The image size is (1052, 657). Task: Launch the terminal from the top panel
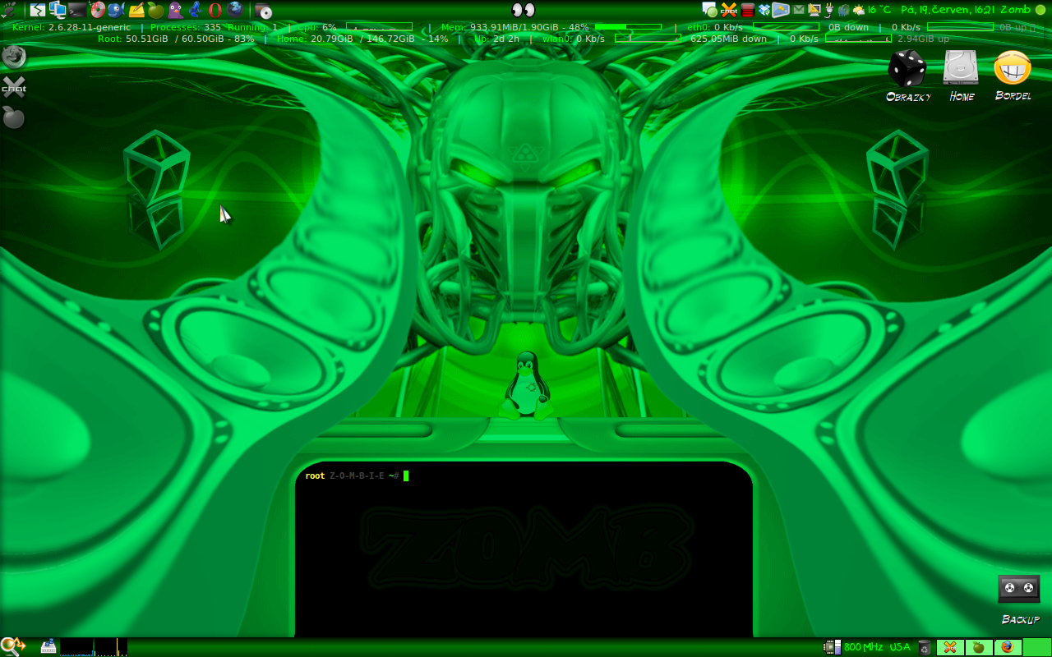[x=77, y=10]
